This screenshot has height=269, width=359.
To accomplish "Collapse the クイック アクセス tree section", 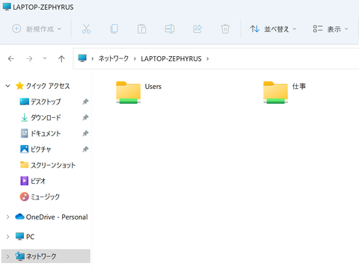I will pyautogui.click(x=7, y=86).
